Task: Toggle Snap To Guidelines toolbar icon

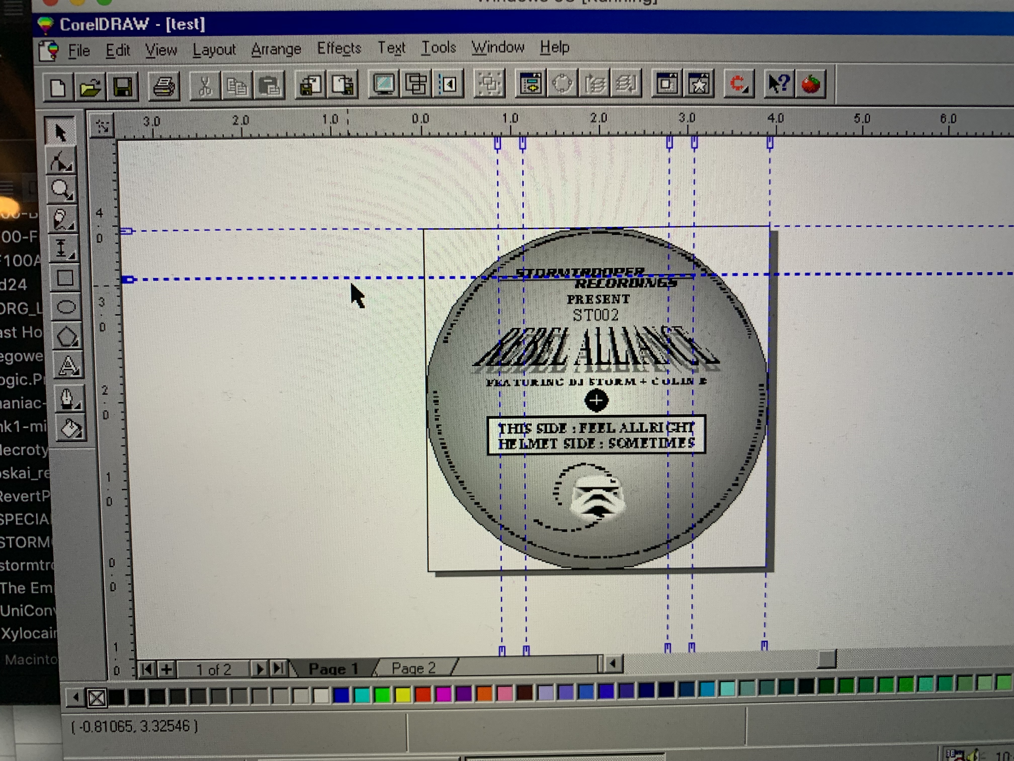Action: (x=448, y=84)
